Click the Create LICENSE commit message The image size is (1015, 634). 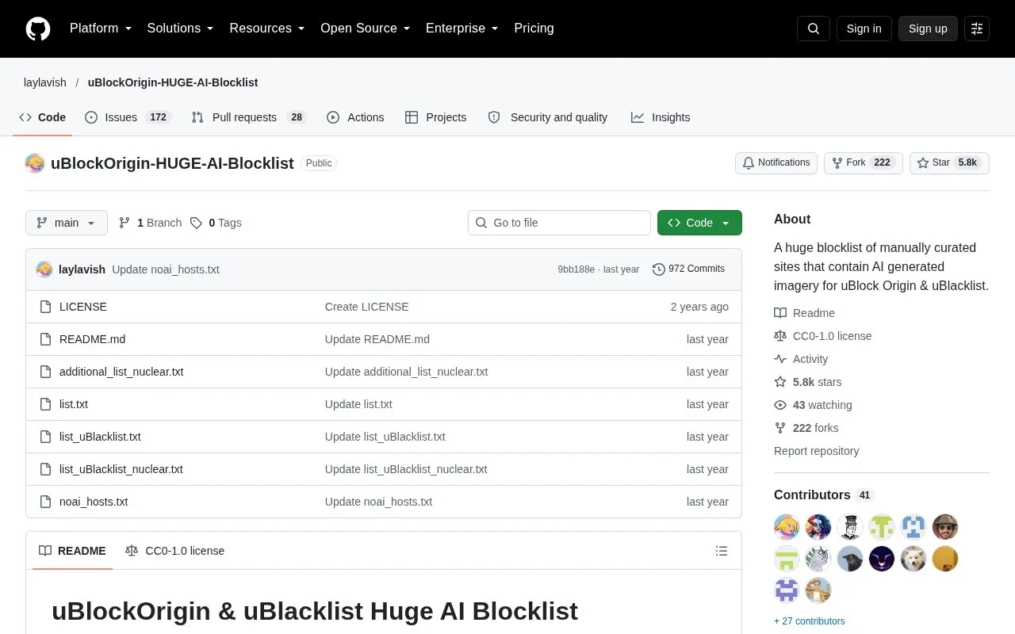pos(367,307)
